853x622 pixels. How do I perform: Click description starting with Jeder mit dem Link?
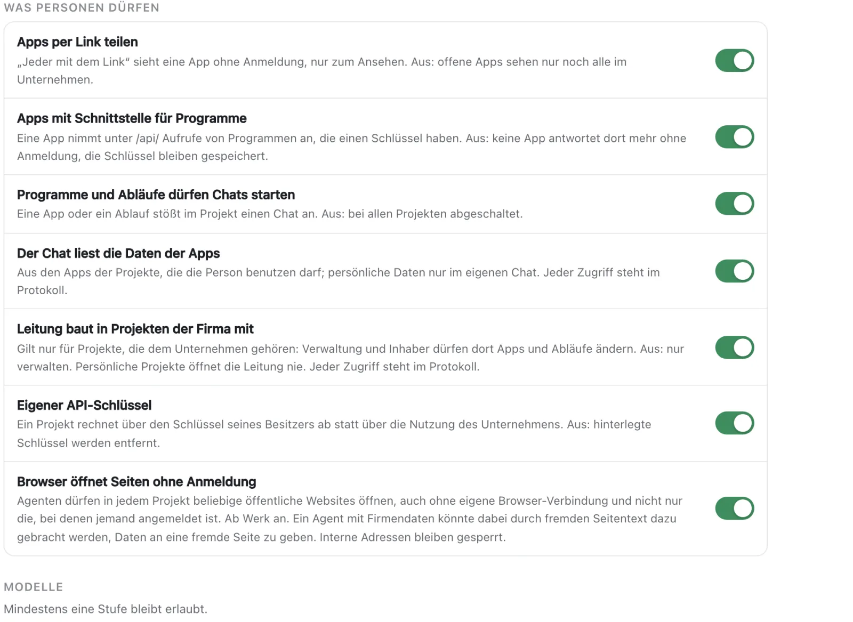click(x=321, y=71)
